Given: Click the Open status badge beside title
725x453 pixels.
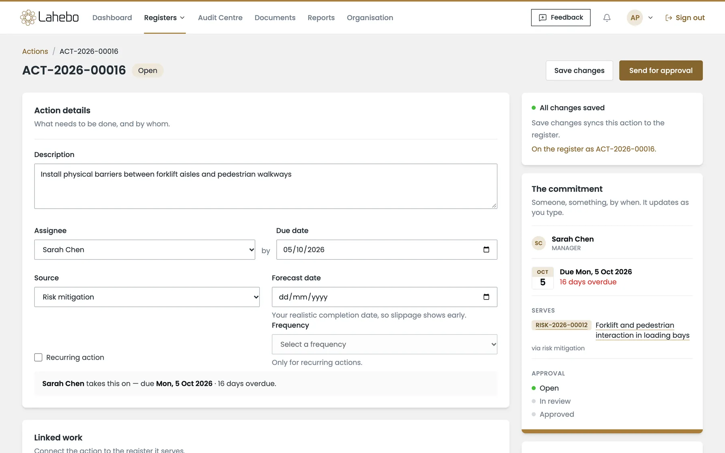Looking at the screenshot, I should (x=147, y=70).
